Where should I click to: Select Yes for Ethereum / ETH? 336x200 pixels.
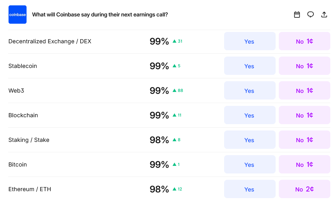(x=249, y=189)
